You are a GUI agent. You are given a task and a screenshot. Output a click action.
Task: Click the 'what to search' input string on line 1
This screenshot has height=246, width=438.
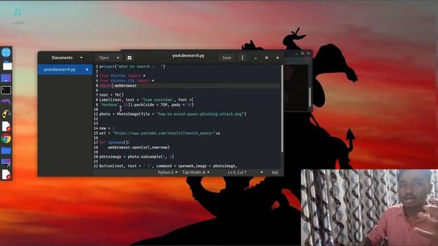140,66
